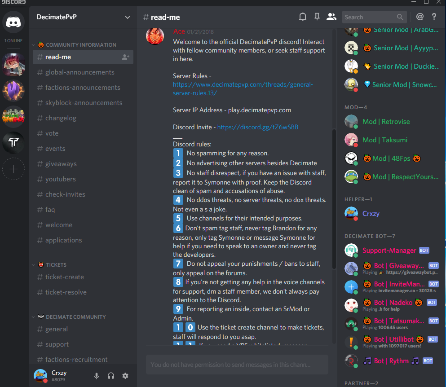Open the check-invites channel
The image size is (446, 387).
click(x=83, y=194)
